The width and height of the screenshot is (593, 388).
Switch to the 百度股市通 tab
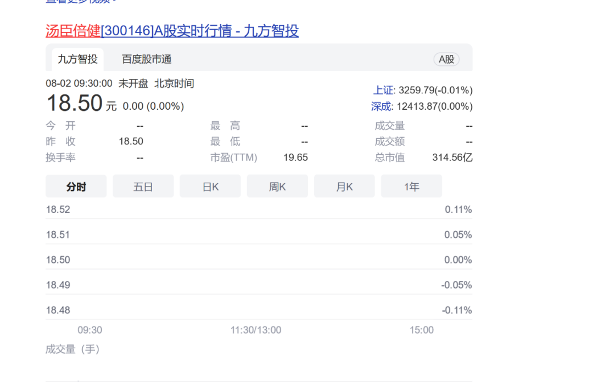tap(147, 59)
